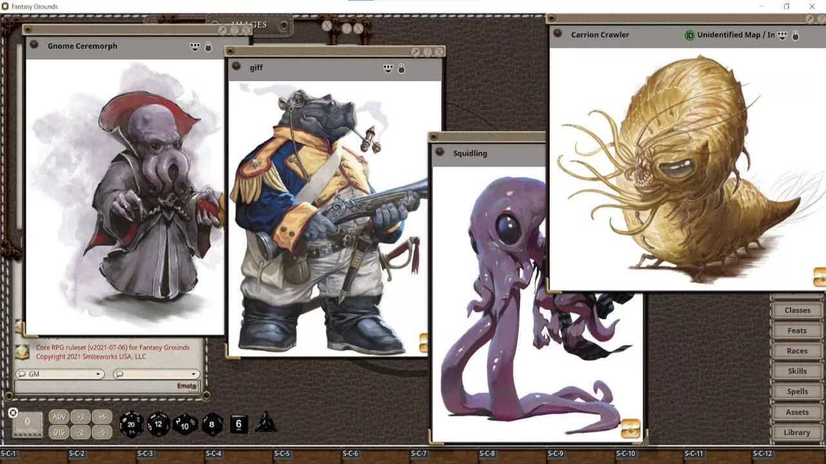
Task: Open the Races sidebar button
Action: pos(797,351)
